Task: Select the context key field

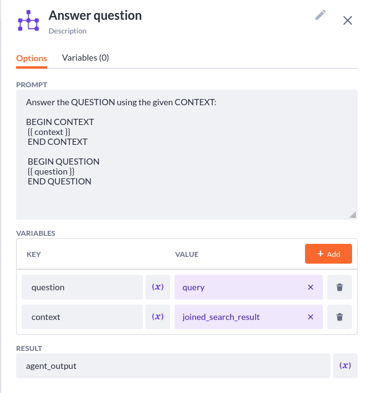Action: (82, 317)
